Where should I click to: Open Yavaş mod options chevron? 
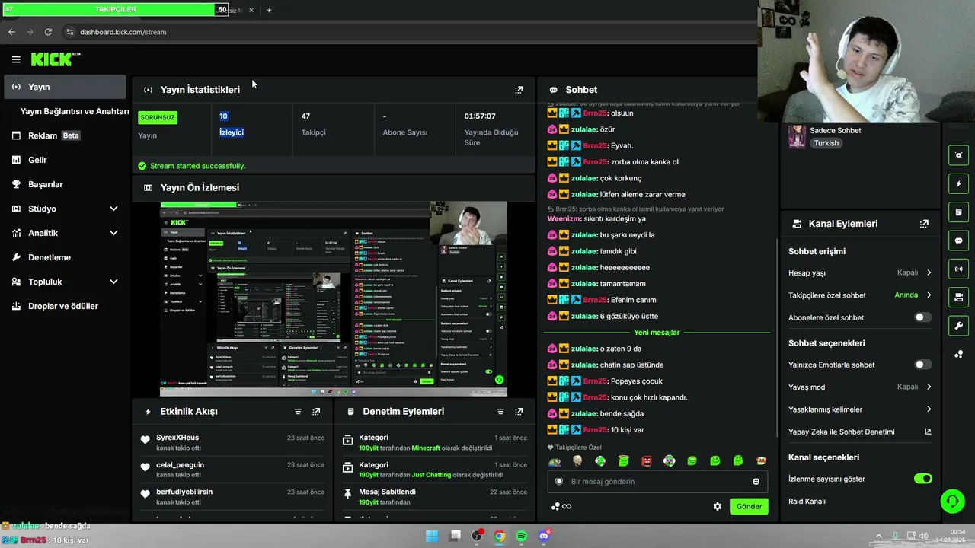929,387
